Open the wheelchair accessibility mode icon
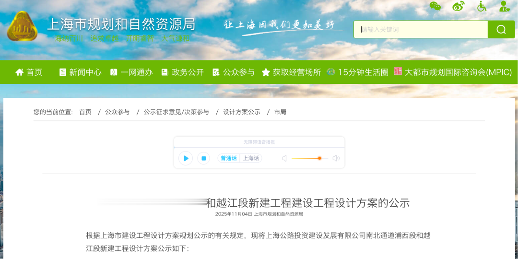Viewport: 518px width, 259px height. click(x=482, y=6)
